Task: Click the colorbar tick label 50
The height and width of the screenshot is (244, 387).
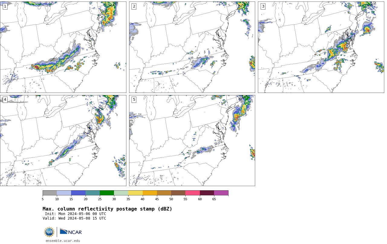Action: click(171, 199)
